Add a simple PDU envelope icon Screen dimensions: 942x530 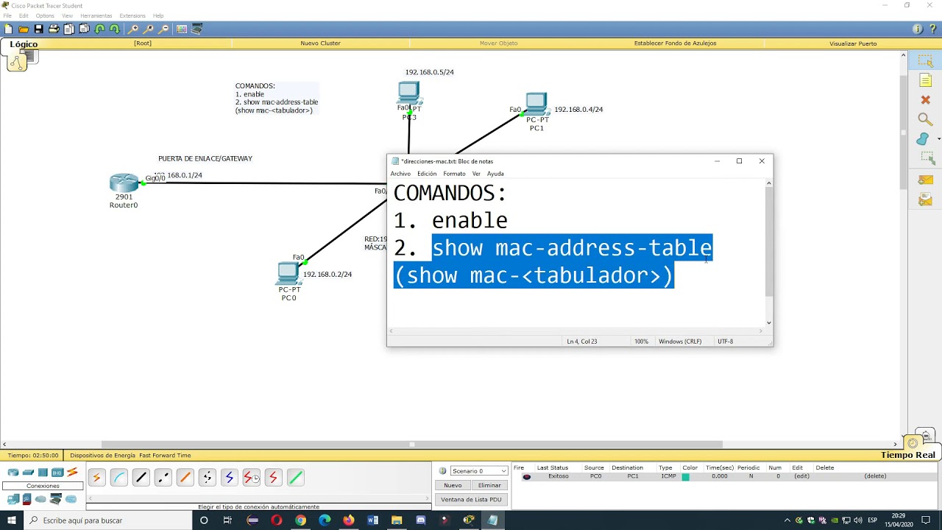(925, 180)
